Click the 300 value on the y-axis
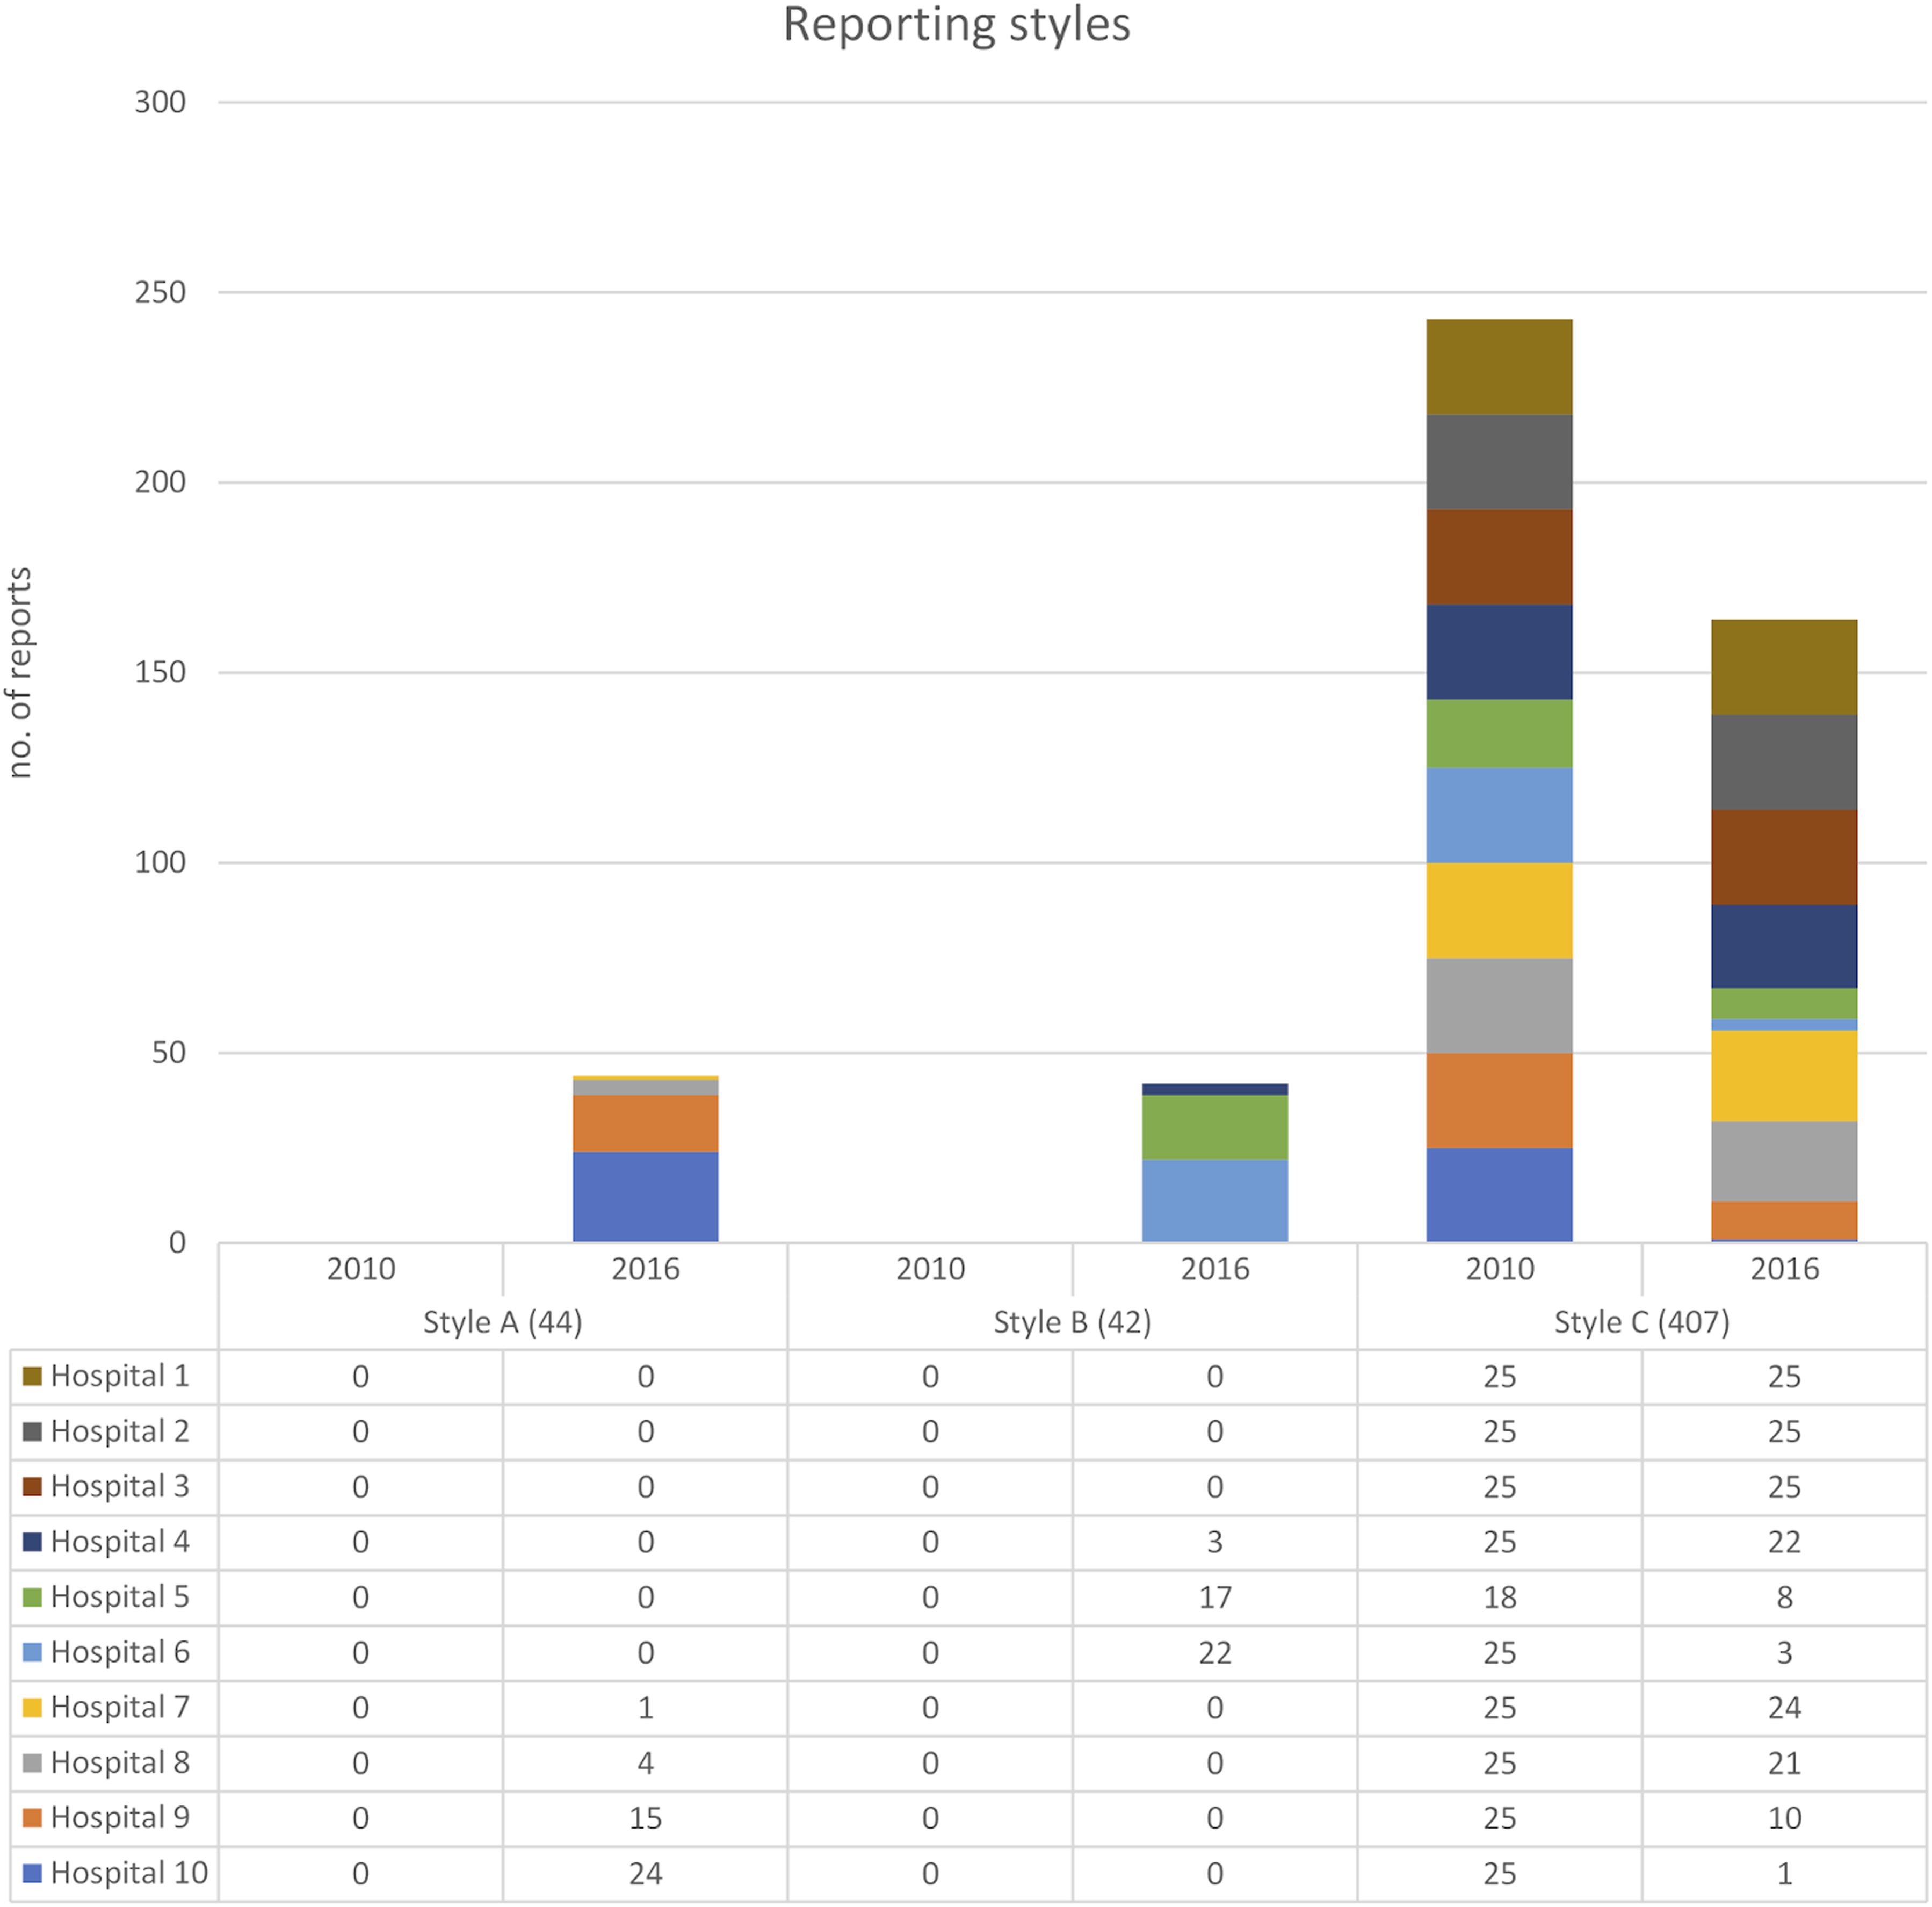This screenshot has height=1907, width=1932. [x=160, y=102]
